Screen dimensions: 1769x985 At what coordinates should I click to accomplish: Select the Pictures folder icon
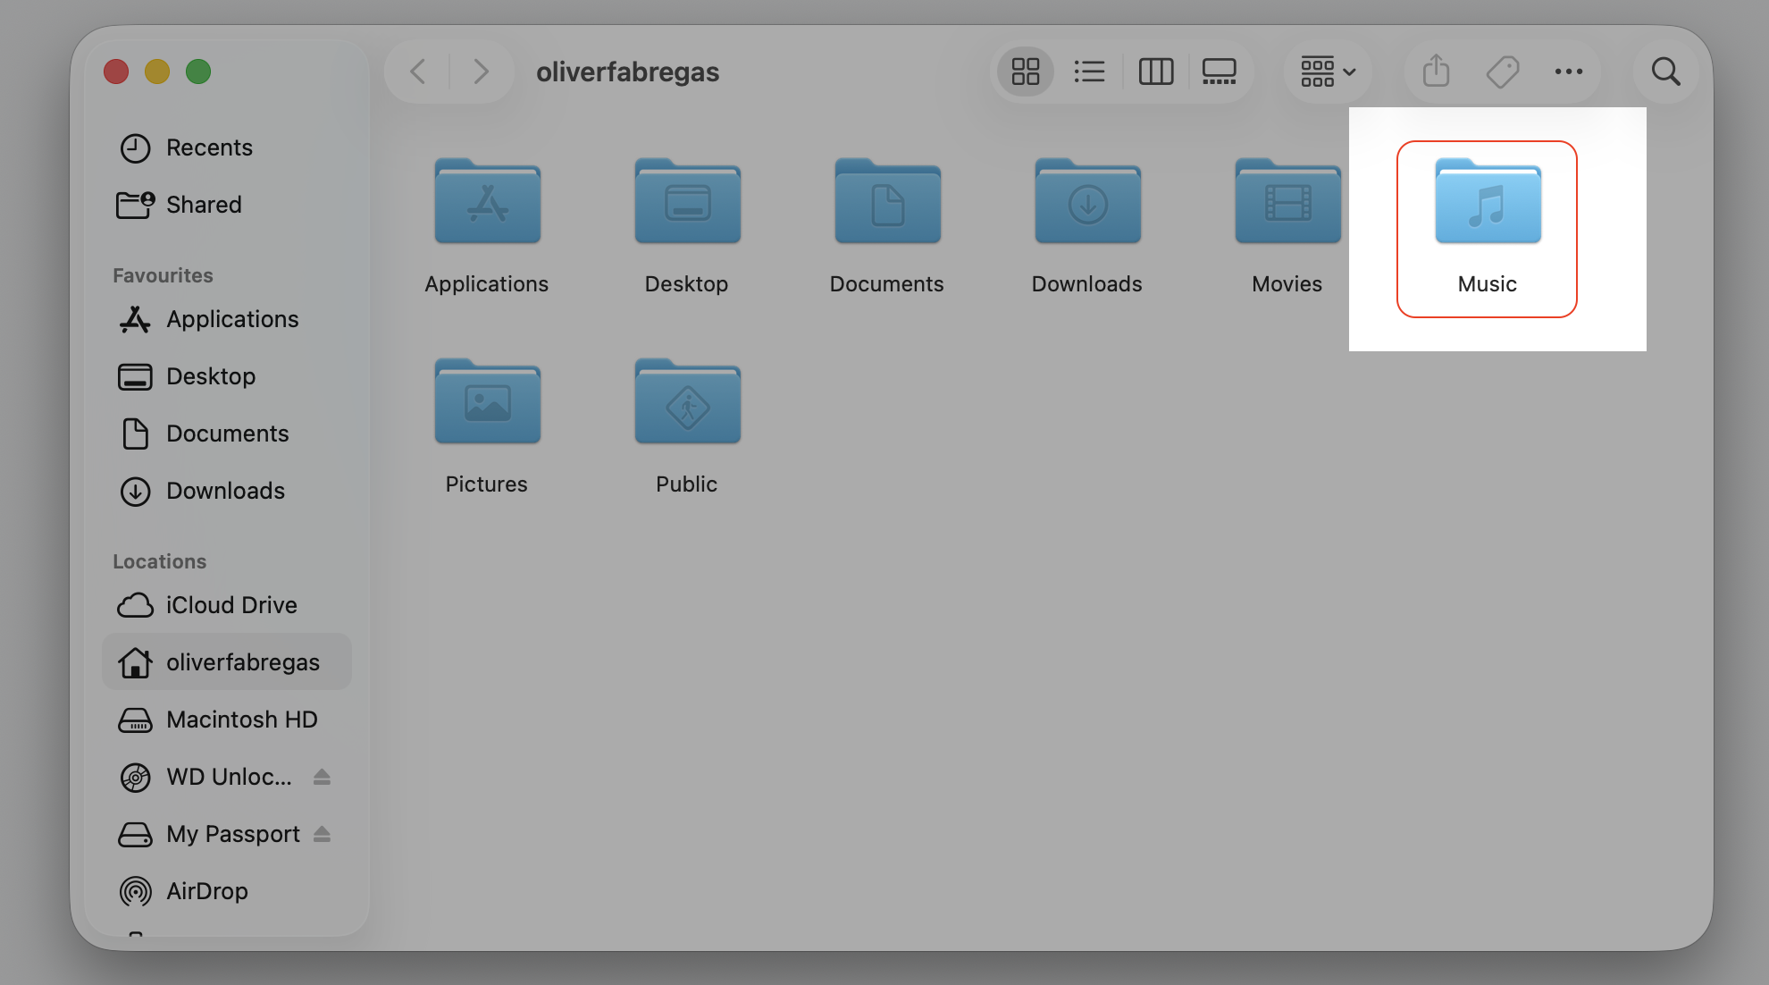pyautogui.click(x=488, y=401)
